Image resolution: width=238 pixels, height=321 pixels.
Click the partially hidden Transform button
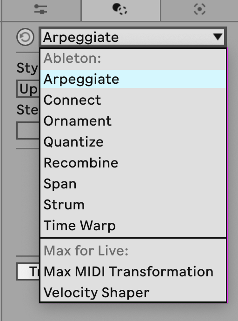click(x=28, y=272)
